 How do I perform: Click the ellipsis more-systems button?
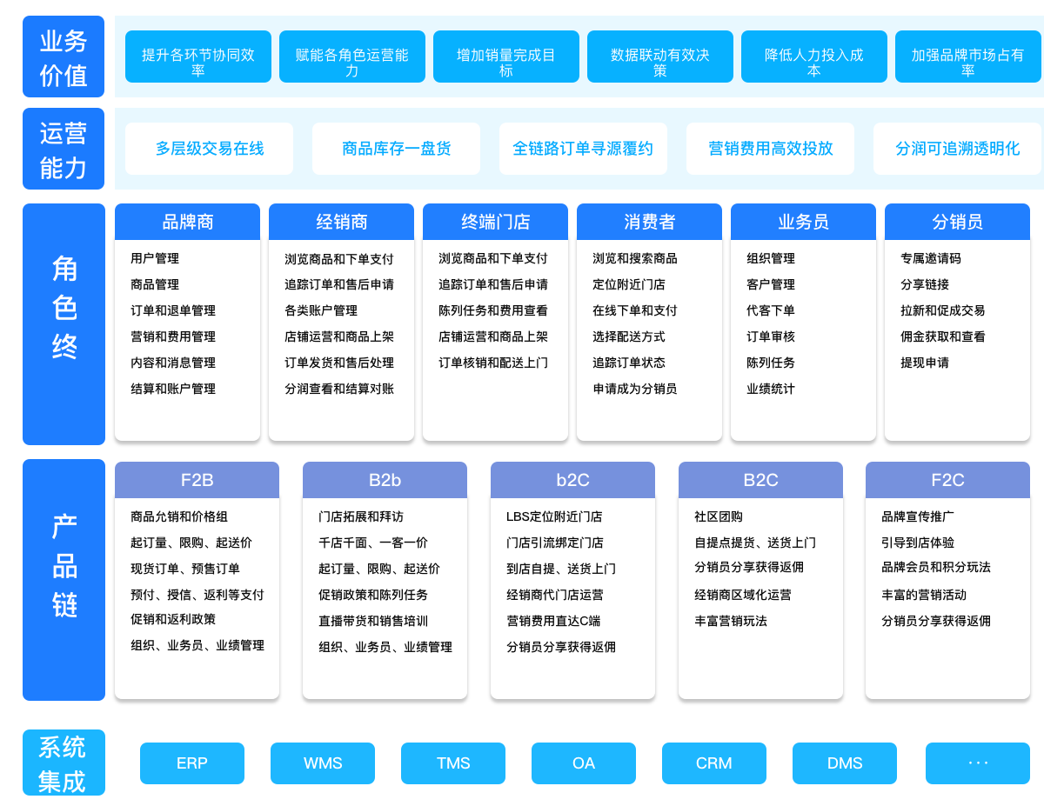tap(977, 763)
